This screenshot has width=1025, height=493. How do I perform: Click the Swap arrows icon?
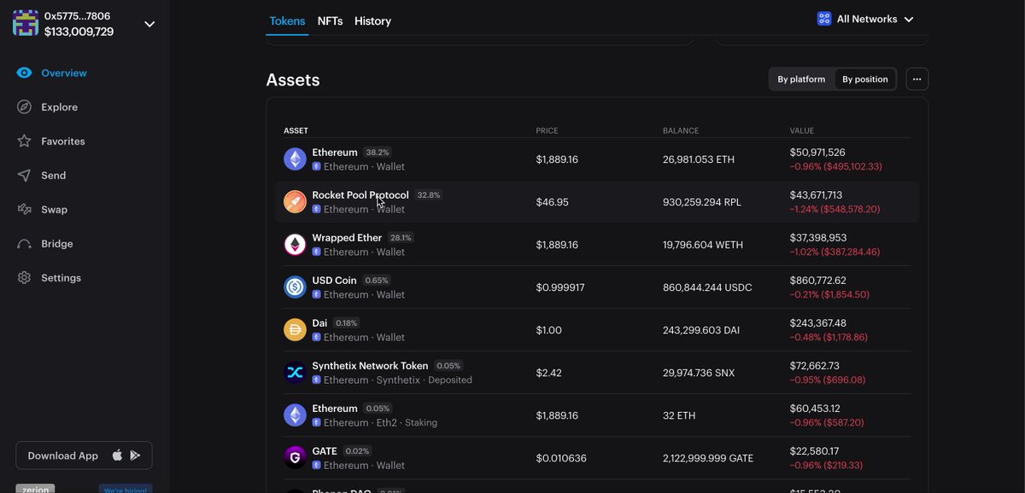[24, 210]
